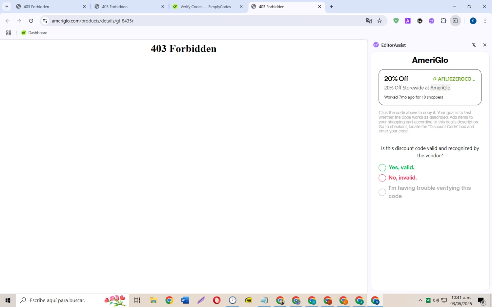Open the notepad app in taskbar
492x307 pixels.
coord(264,300)
